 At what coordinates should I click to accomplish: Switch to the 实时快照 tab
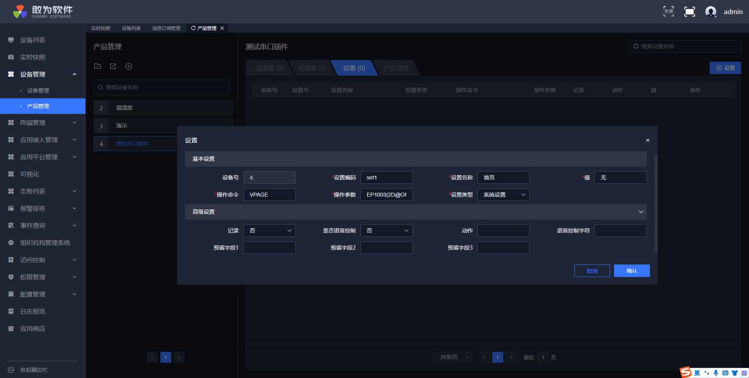click(101, 28)
